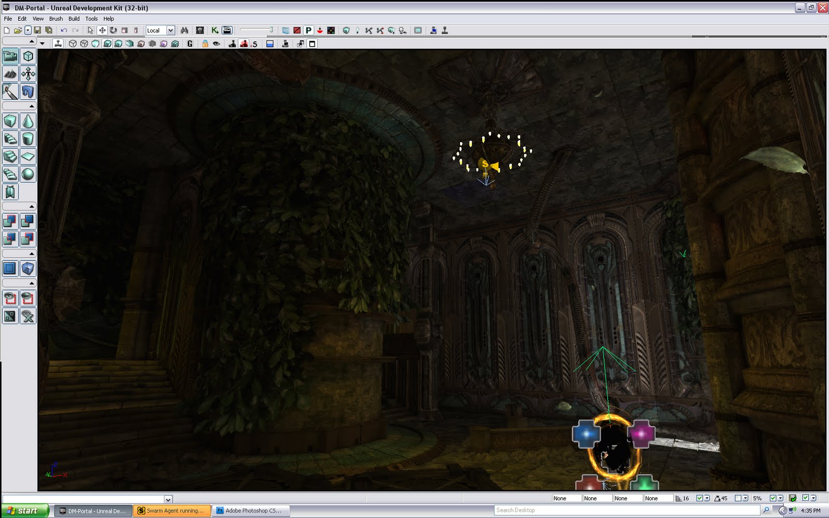Click the CSG Subtract icon
Viewport: 829px width, 518px height.
pyautogui.click(x=28, y=221)
